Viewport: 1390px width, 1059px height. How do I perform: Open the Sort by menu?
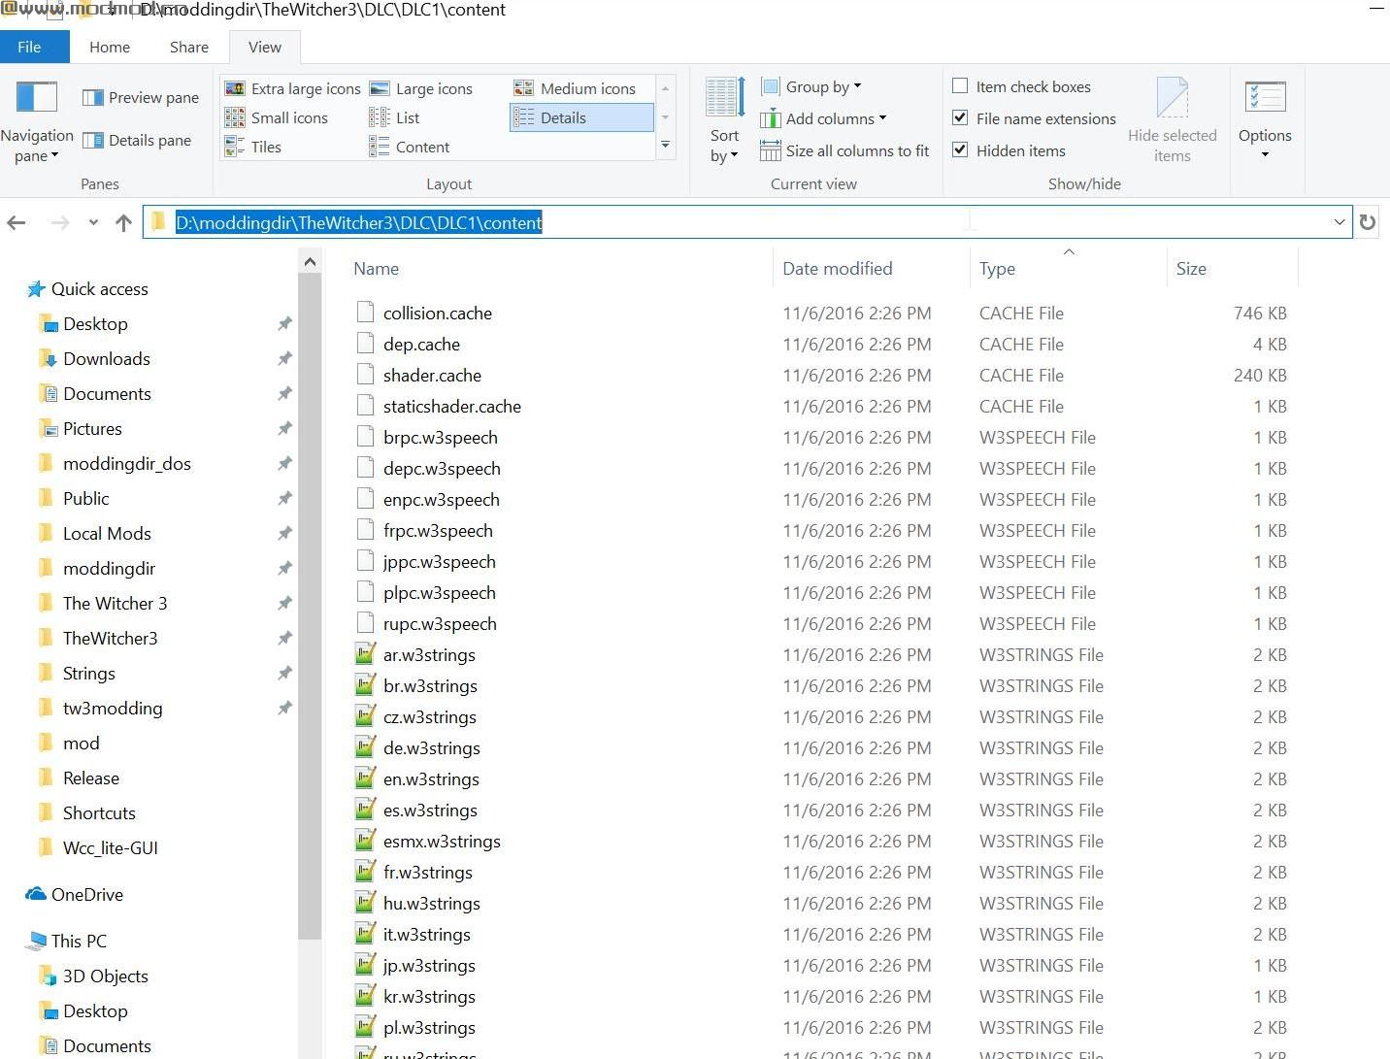[724, 121]
